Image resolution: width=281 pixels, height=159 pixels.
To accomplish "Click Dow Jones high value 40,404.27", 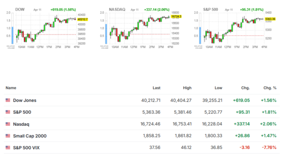I will point(181,100).
